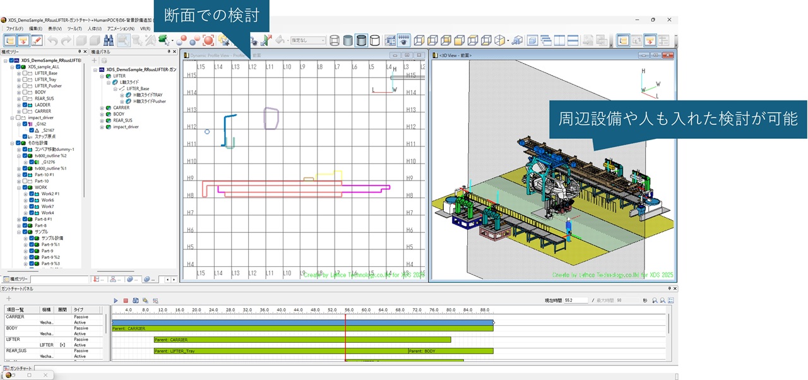Expand CARRIER node in mechanism panel
This screenshot has width=808, height=380.
pyautogui.click(x=102, y=108)
